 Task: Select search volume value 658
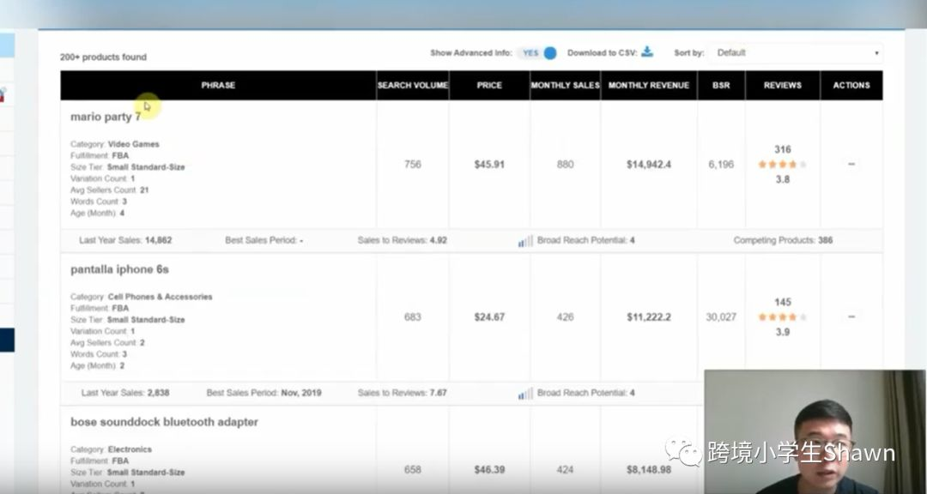413,470
